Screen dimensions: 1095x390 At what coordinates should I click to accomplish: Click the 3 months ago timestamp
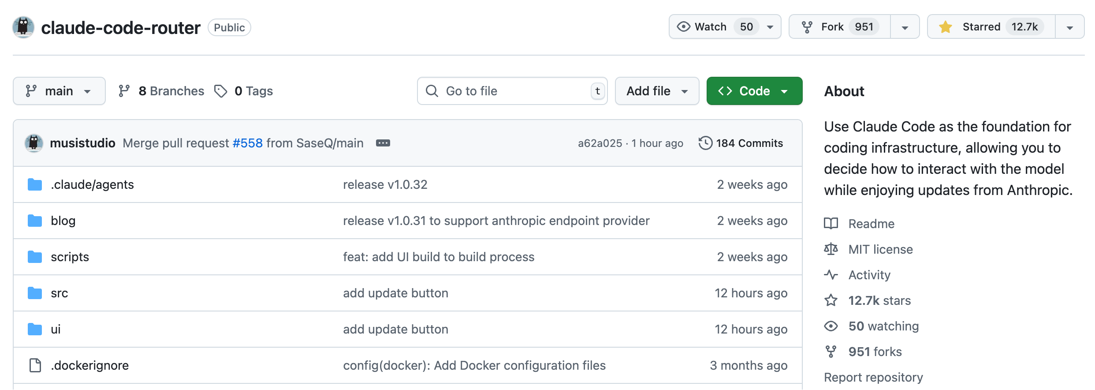pyautogui.click(x=749, y=365)
